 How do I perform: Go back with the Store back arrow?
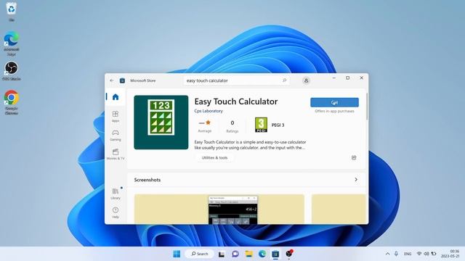[x=112, y=80]
